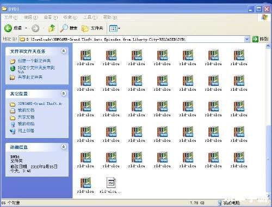Collapse the 其它位置 panel
This screenshot has height=207, width=272.
click(64, 93)
